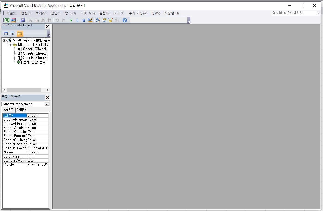Click the Paste clipboard icon
This screenshot has height=211, width=323.
[x=43, y=20]
